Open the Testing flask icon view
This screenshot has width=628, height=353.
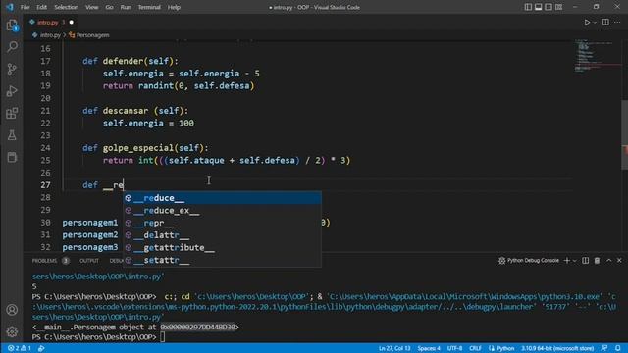12,135
